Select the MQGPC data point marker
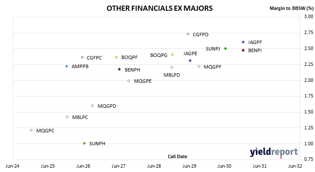This screenshot has height=172, width=315. 31,130
